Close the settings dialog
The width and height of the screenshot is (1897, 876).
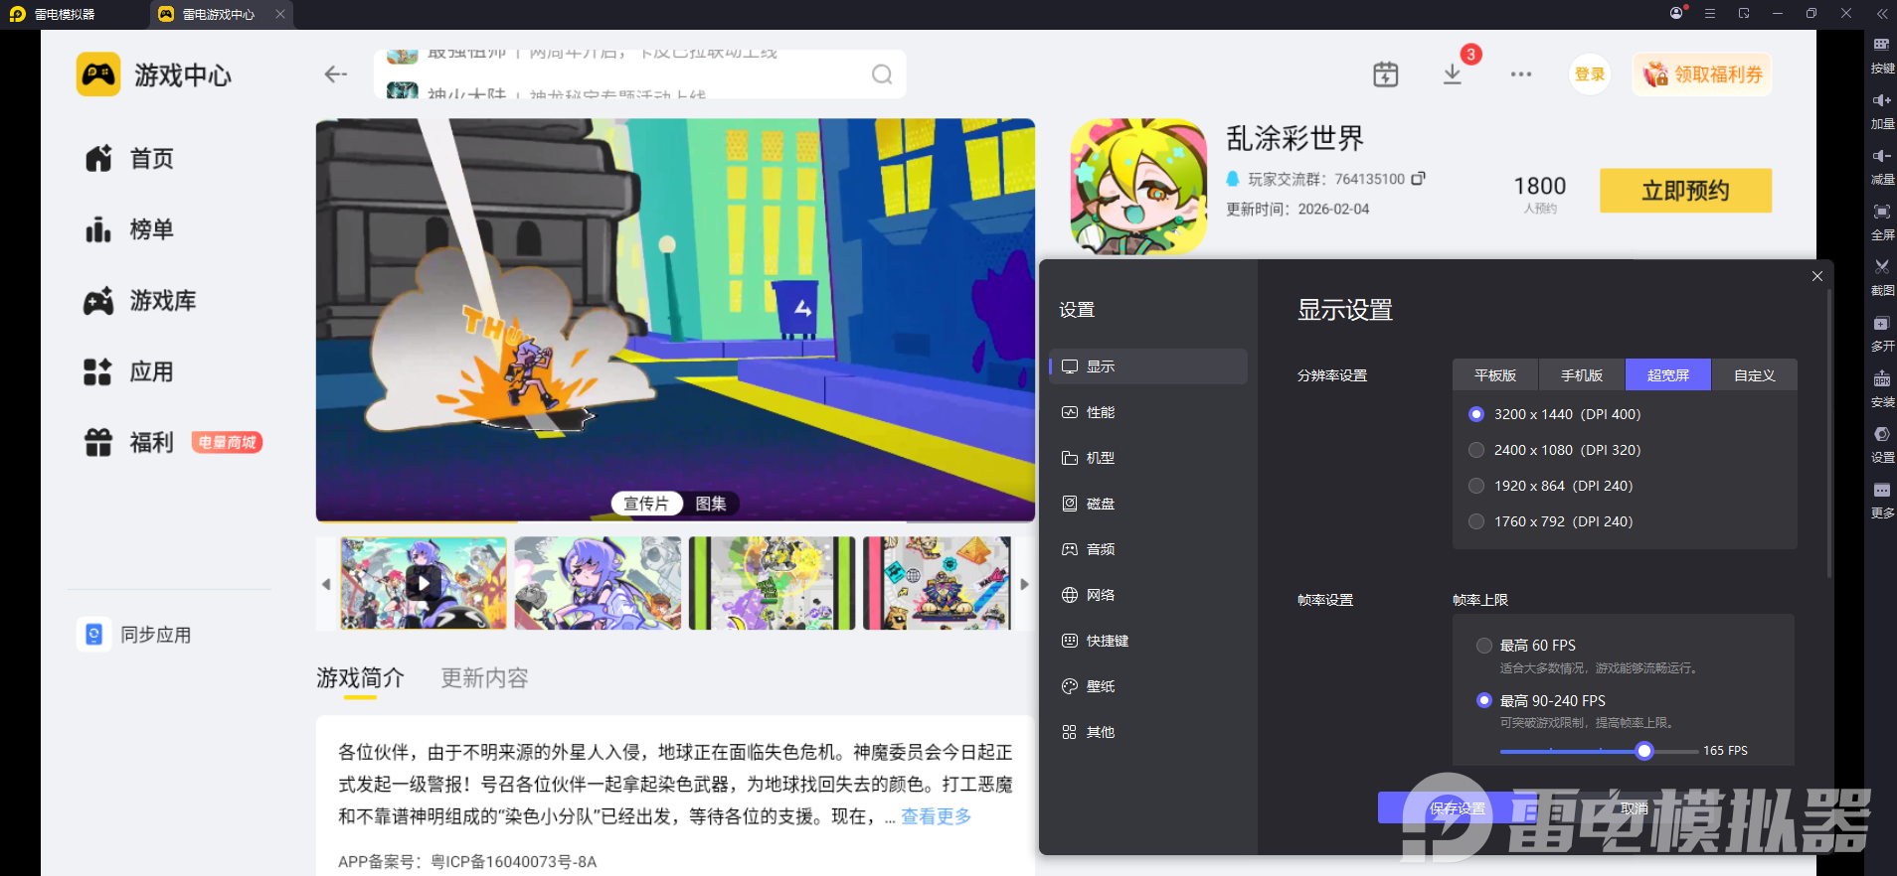1817,276
